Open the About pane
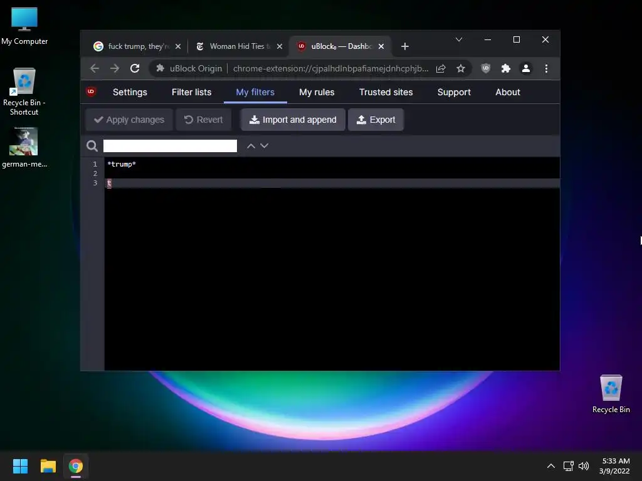This screenshot has width=642, height=481. (x=508, y=92)
